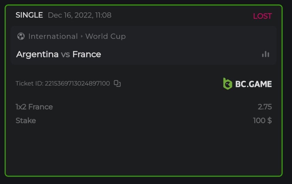Copy the ticket ID with copy icon
292x184 pixels.
(117, 83)
